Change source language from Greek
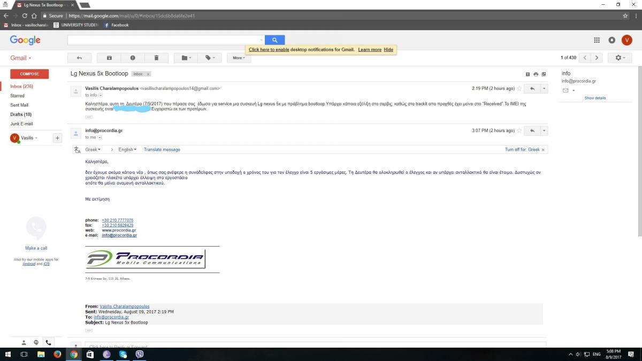Screen dimensions: 642x361 pyautogui.click(x=93, y=150)
